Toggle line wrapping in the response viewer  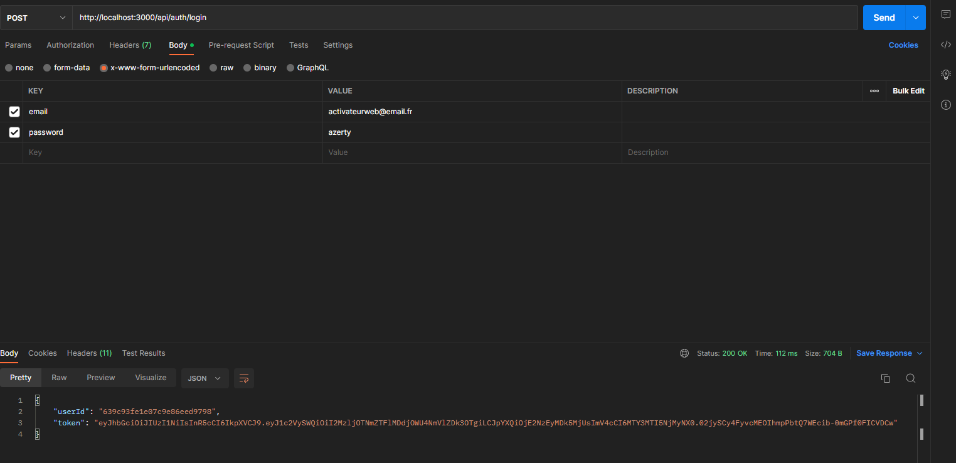coord(244,378)
